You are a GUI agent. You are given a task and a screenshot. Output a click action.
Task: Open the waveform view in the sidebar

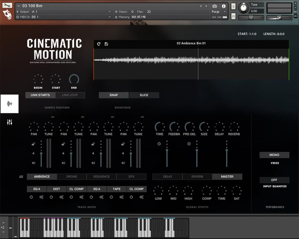(9, 104)
